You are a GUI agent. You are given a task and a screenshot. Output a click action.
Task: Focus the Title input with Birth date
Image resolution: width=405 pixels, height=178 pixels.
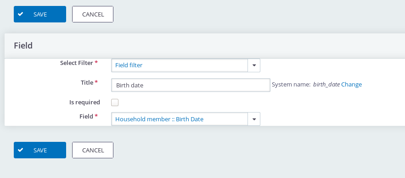coord(191,85)
